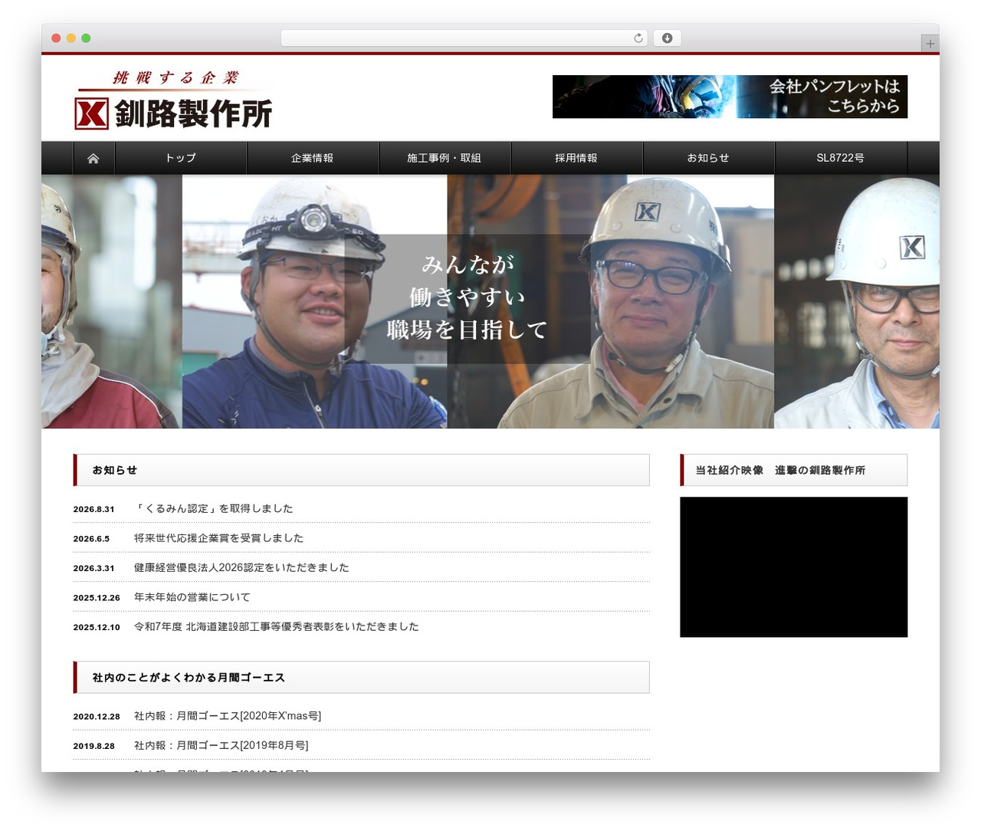
Task: Open the 採用情報 menu item
Action: 576,158
